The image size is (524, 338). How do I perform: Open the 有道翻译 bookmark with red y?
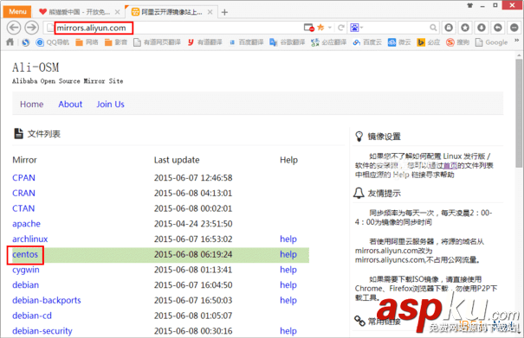205,42
